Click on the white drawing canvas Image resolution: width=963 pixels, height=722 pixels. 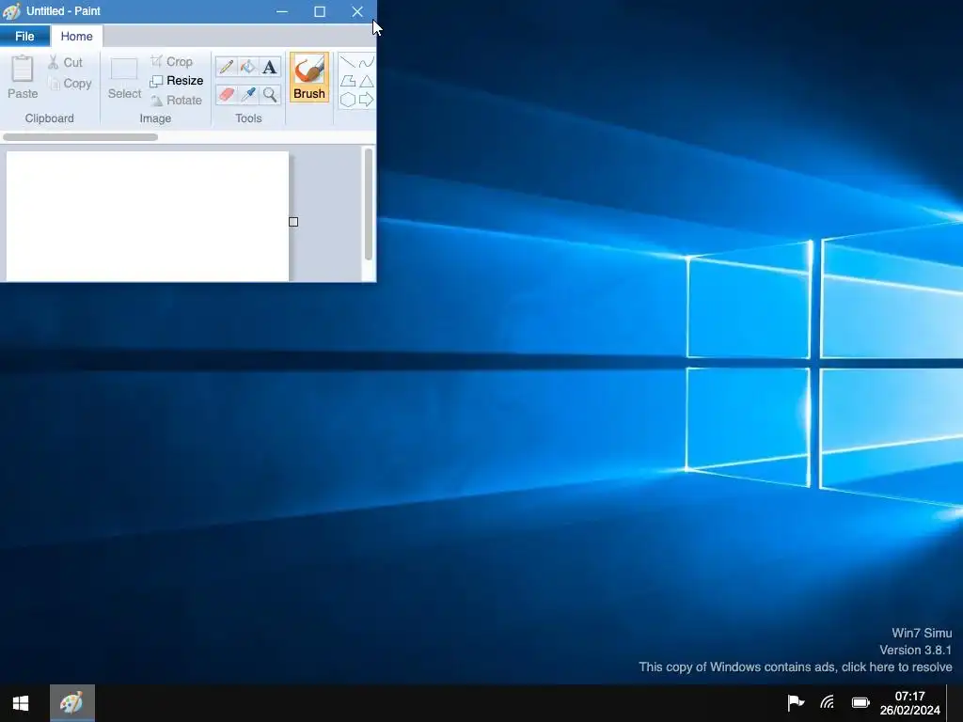coord(148,216)
